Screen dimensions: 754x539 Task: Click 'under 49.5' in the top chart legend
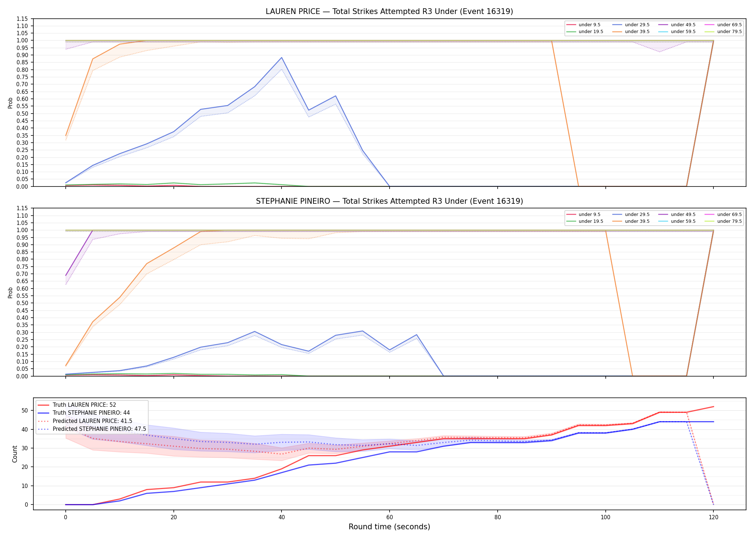[x=683, y=25]
